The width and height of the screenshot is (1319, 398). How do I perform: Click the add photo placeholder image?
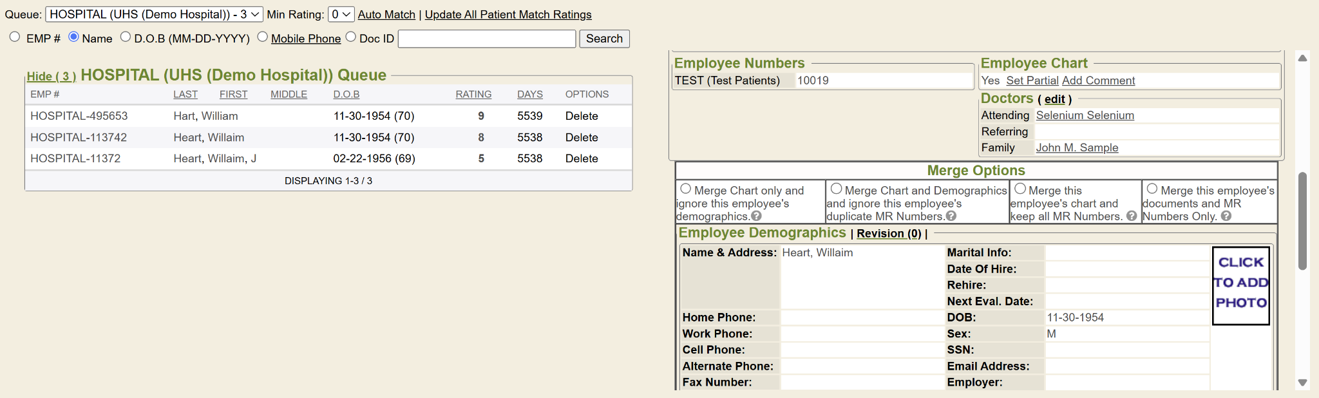[1240, 285]
